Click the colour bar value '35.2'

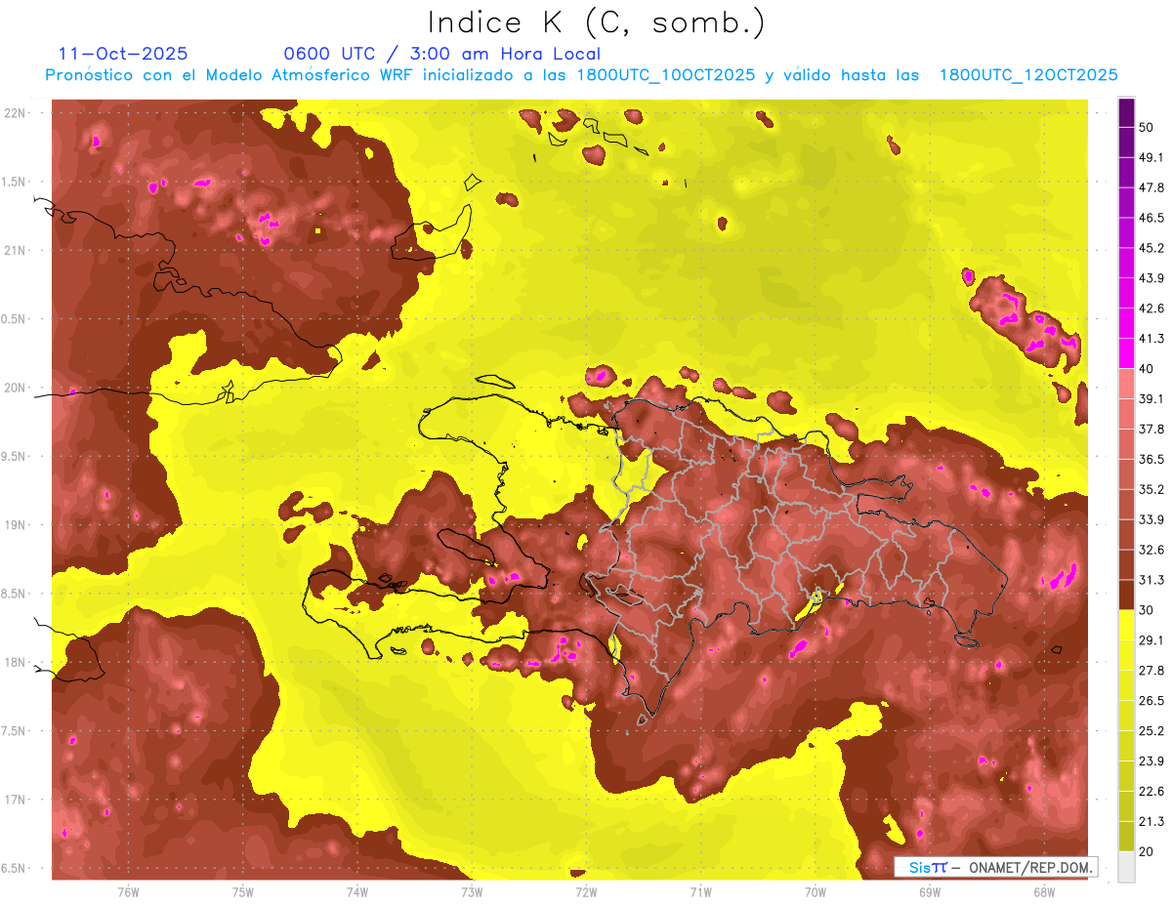[x=1151, y=489]
